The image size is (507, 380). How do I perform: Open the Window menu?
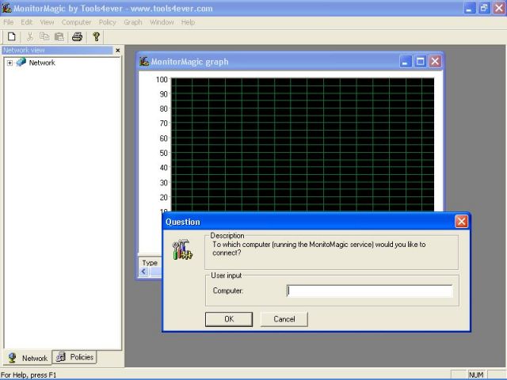(x=162, y=22)
